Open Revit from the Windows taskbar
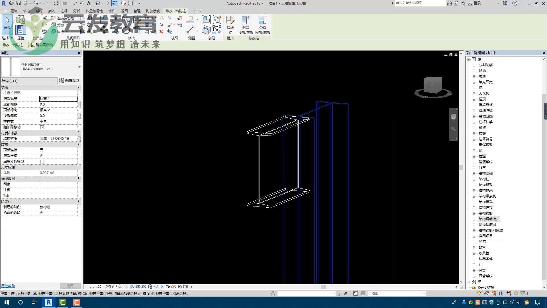Image resolution: width=547 pixels, height=308 pixels. (49, 302)
